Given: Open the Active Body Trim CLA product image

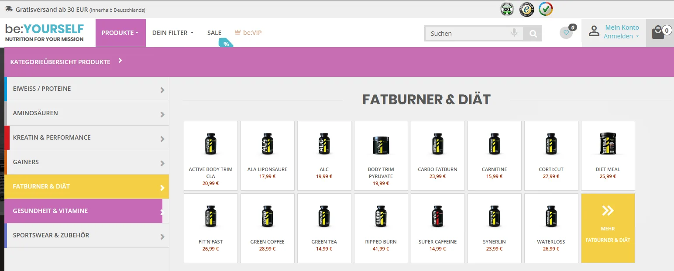Looking at the screenshot, I should [x=211, y=144].
